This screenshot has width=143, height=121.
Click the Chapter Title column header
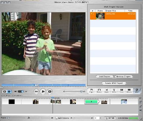click(115, 11)
